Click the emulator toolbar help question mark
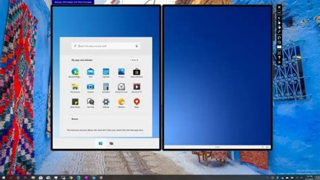The image size is (320, 180). click(279, 57)
